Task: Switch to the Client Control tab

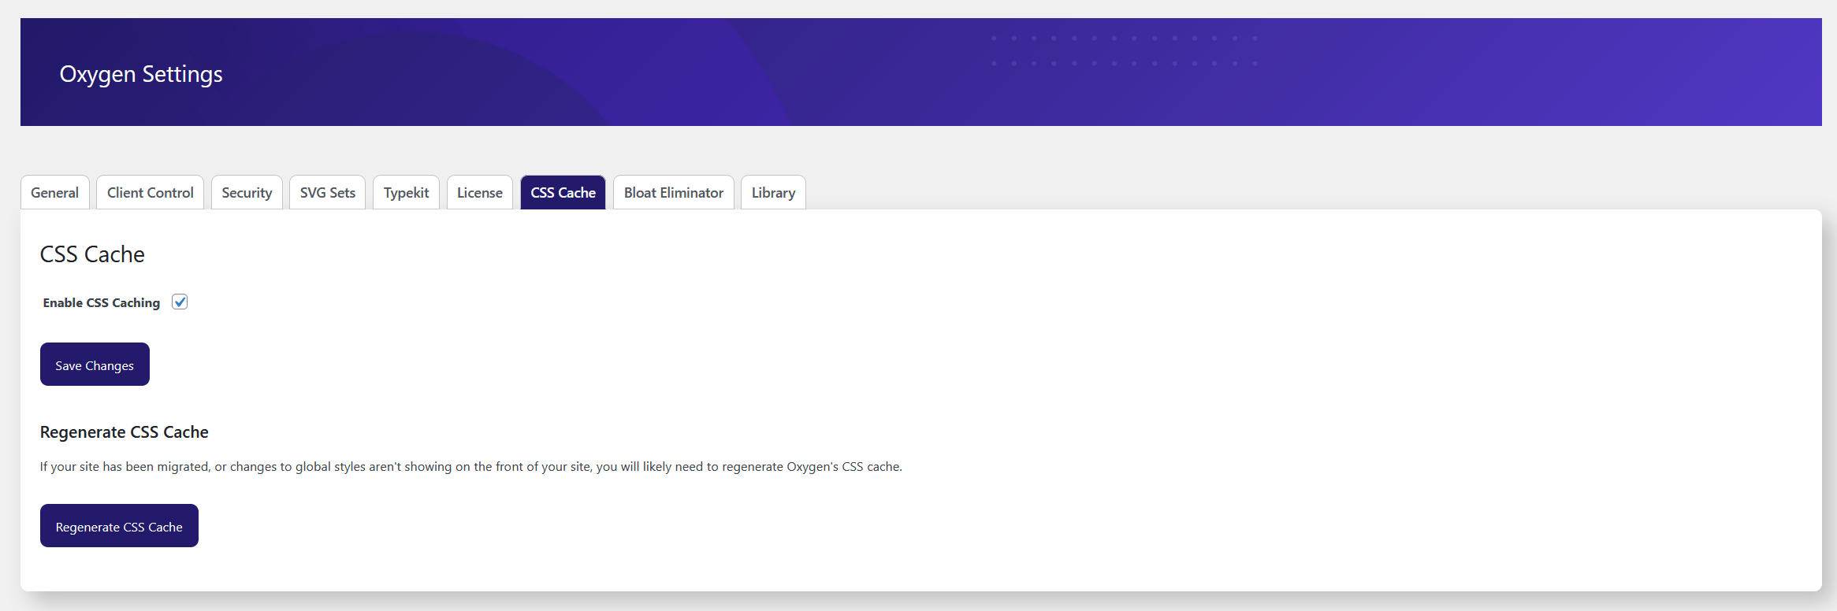Action: point(150,193)
